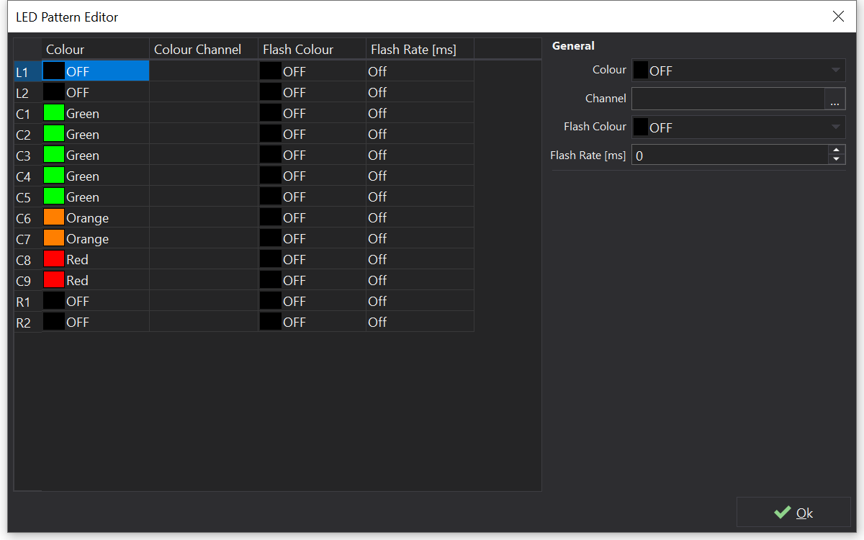This screenshot has width=864, height=540.
Task: Select the Flash Rate cell for C9
Action: [x=420, y=280]
